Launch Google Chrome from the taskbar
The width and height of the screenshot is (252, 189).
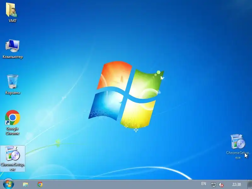(x=40, y=184)
